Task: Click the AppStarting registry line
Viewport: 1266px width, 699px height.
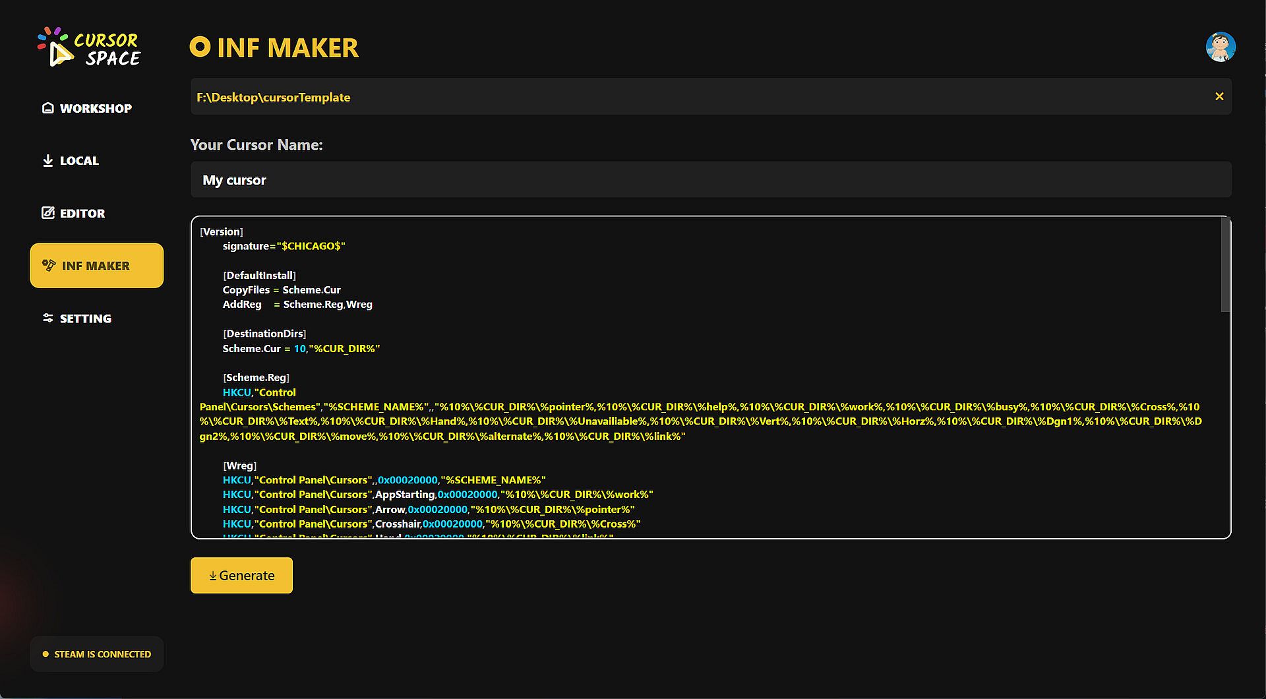Action: coord(438,495)
